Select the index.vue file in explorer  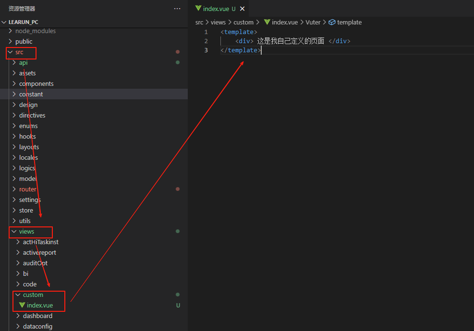(x=40, y=305)
